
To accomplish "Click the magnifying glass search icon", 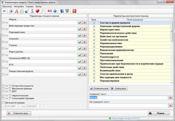I will click(43, 11).
